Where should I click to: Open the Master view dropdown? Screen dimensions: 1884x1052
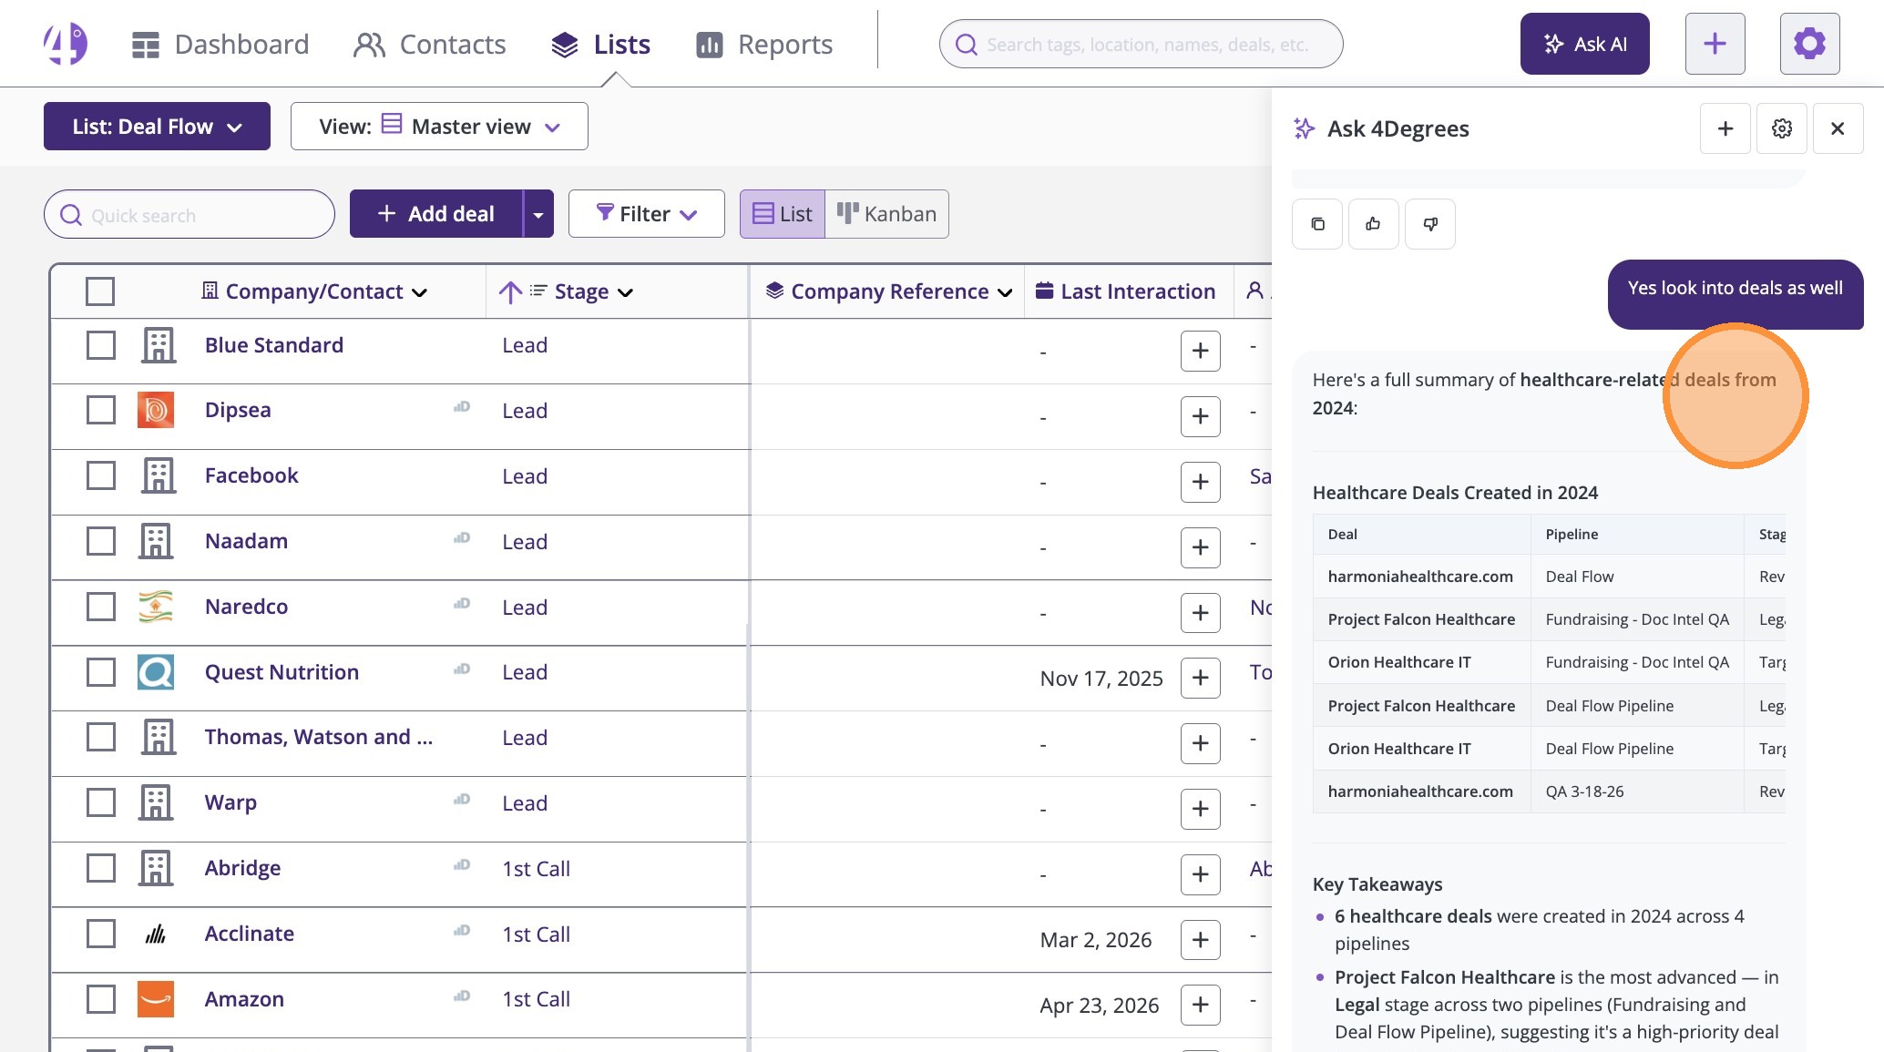439,127
